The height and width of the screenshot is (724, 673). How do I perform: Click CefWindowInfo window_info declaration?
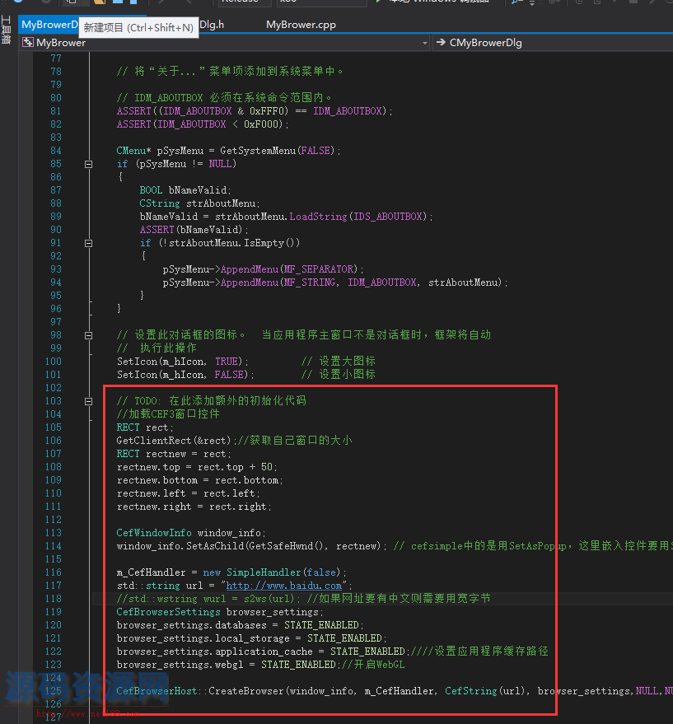191,533
